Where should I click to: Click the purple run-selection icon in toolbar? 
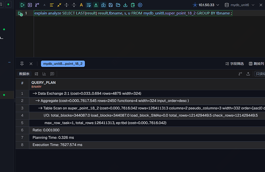click(x=30, y=5)
